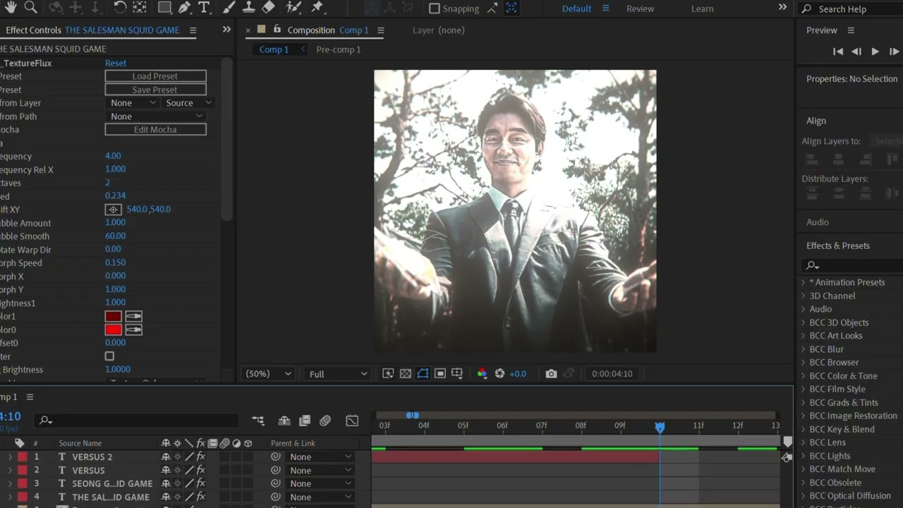The image size is (903, 508).
Task: Select the Pen tool
Action: tap(184, 8)
